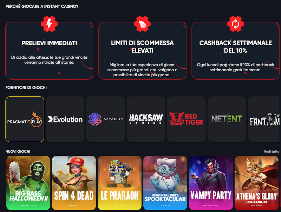Launch the Spin 4 Dead game
The image size is (281, 212).
(x=74, y=183)
